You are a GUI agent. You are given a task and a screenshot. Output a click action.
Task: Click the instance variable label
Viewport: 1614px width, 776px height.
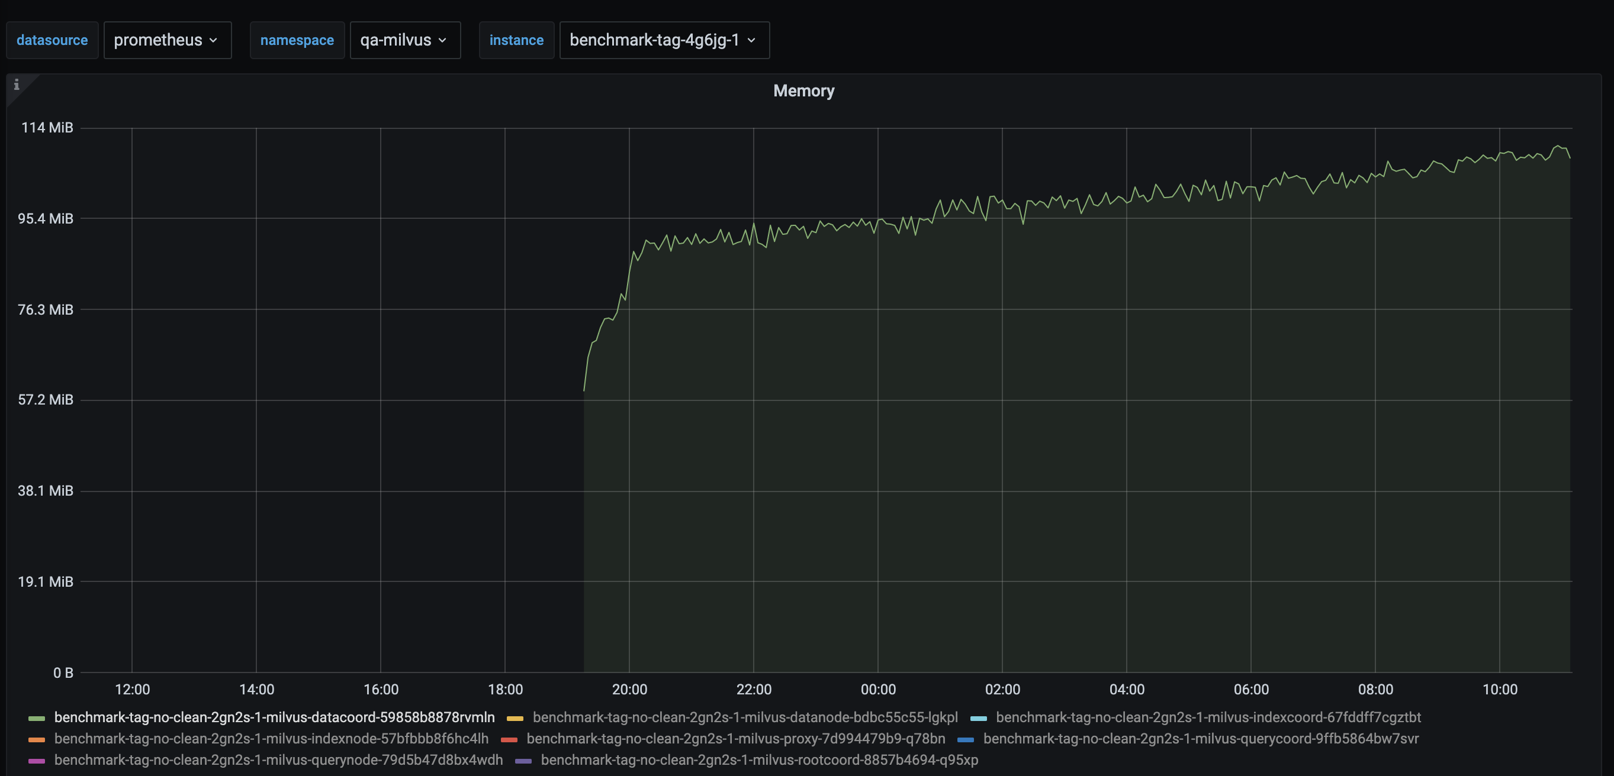[x=516, y=40]
